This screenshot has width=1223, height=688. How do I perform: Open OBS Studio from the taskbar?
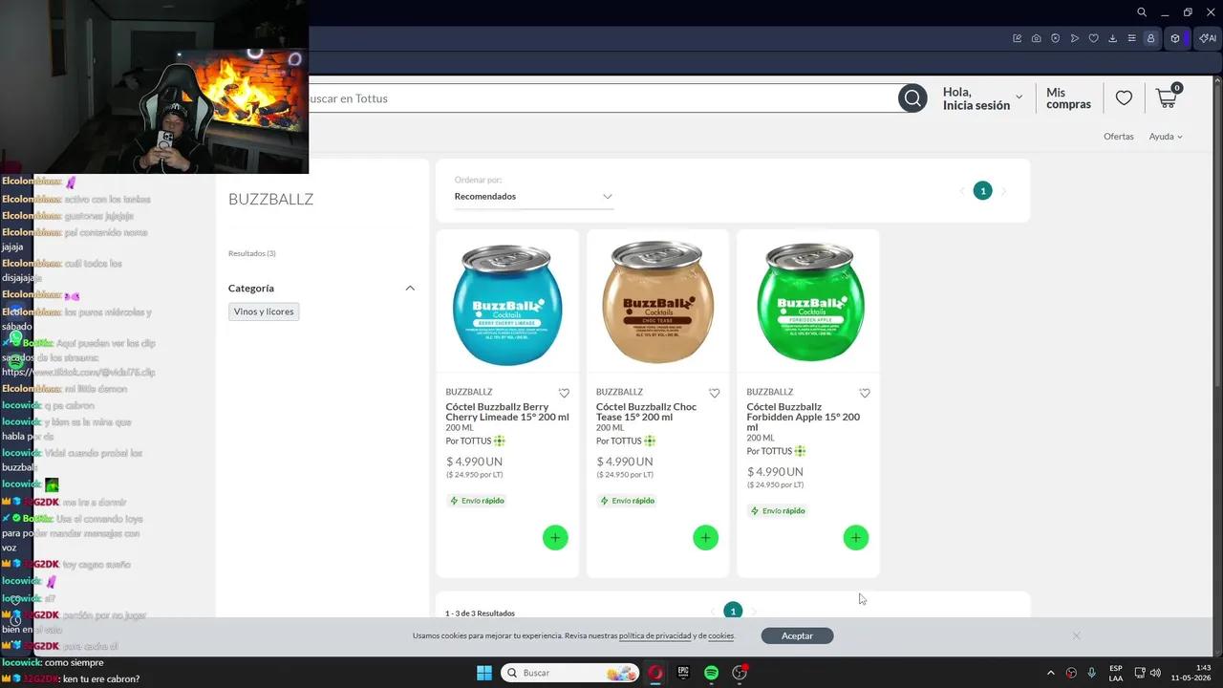(740, 673)
